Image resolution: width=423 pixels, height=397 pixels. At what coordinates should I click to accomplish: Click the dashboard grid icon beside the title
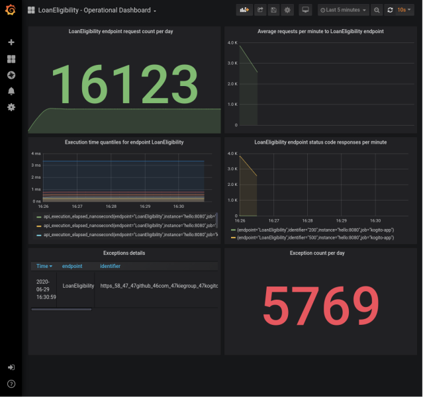coord(31,10)
